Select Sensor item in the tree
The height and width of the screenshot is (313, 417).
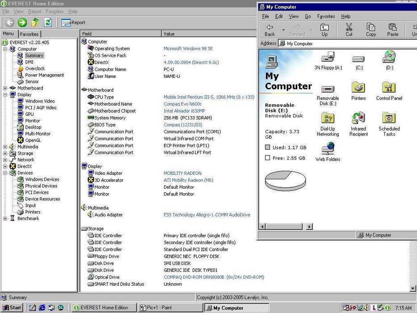coord(32,82)
